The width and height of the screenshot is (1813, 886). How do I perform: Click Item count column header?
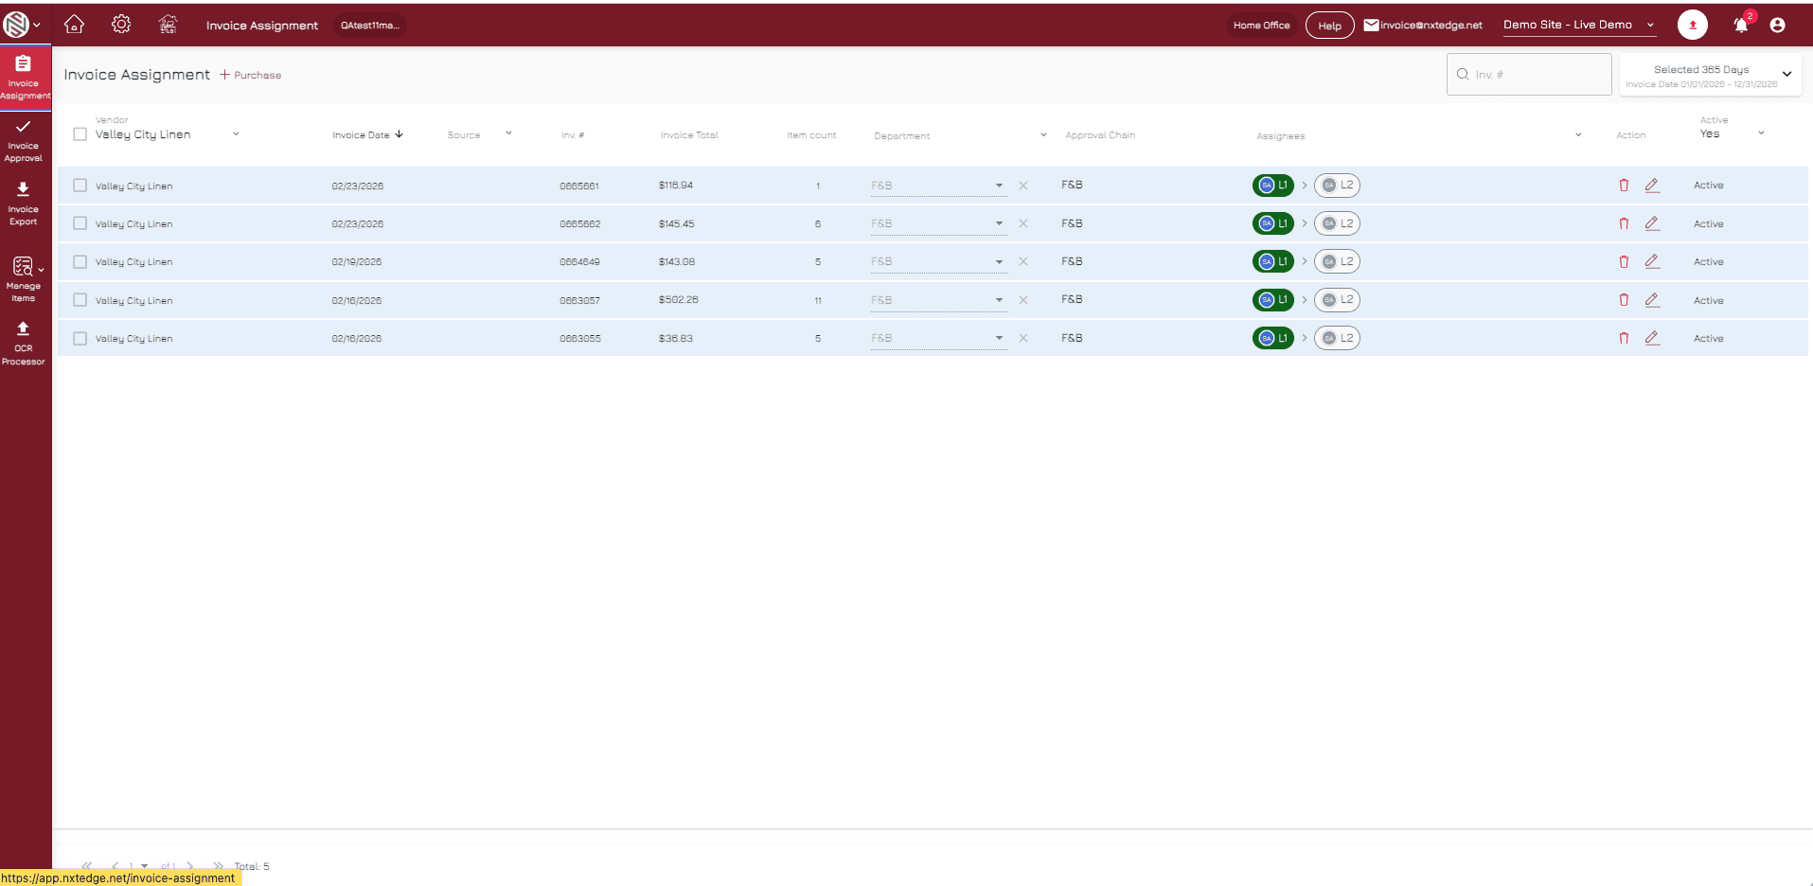click(811, 135)
